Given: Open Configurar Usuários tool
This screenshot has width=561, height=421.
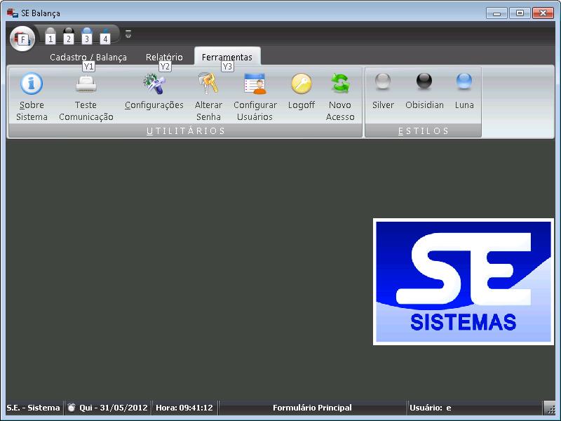Looking at the screenshot, I should [x=255, y=84].
